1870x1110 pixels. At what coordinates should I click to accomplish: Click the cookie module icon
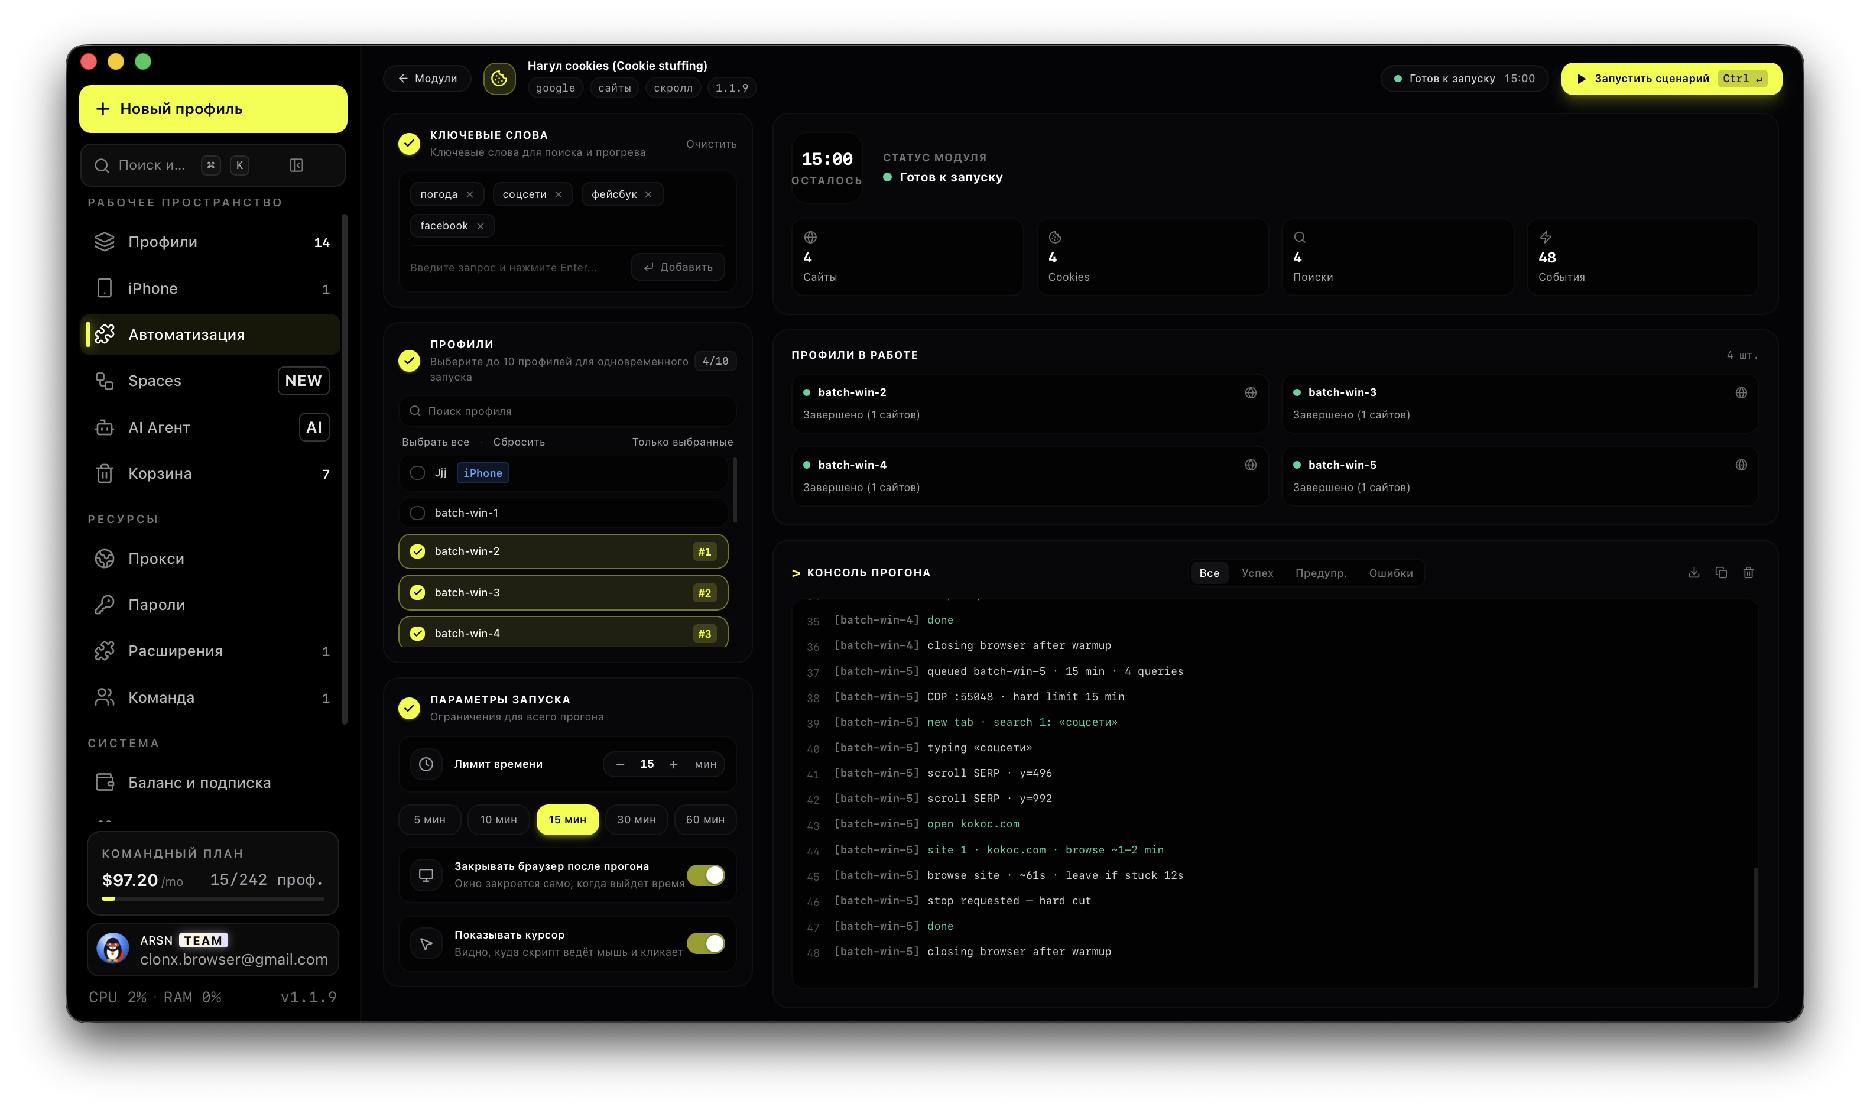[499, 79]
